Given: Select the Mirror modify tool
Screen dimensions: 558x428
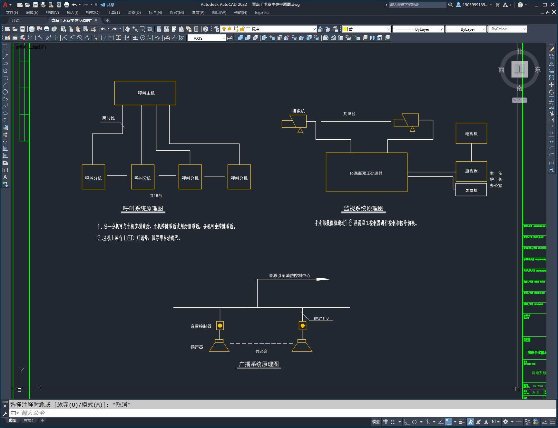Looking at the screenshot, I should point(552,64).
